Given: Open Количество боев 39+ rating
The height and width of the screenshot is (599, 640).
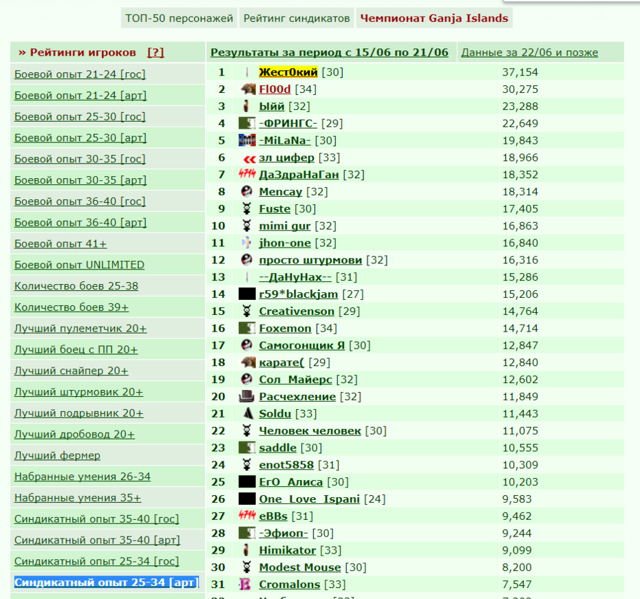Looking at the screenshot, I should tap(72, 307).
